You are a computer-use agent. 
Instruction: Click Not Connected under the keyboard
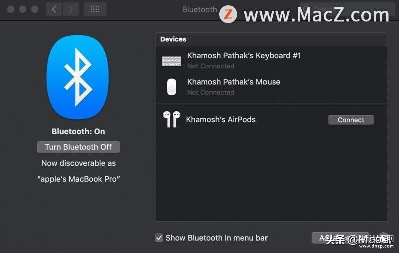[211, 66]
